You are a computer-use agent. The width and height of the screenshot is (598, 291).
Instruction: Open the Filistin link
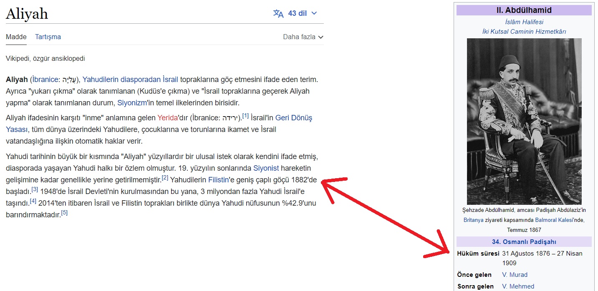(219, 180)
